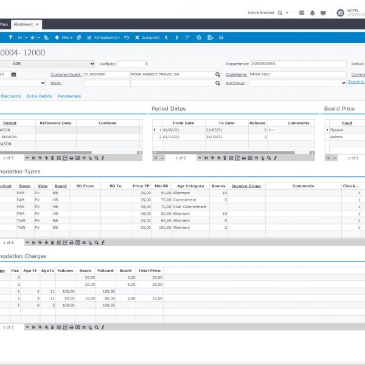
Task: Click into the Αριθμός number field
Action: point(133,64)
